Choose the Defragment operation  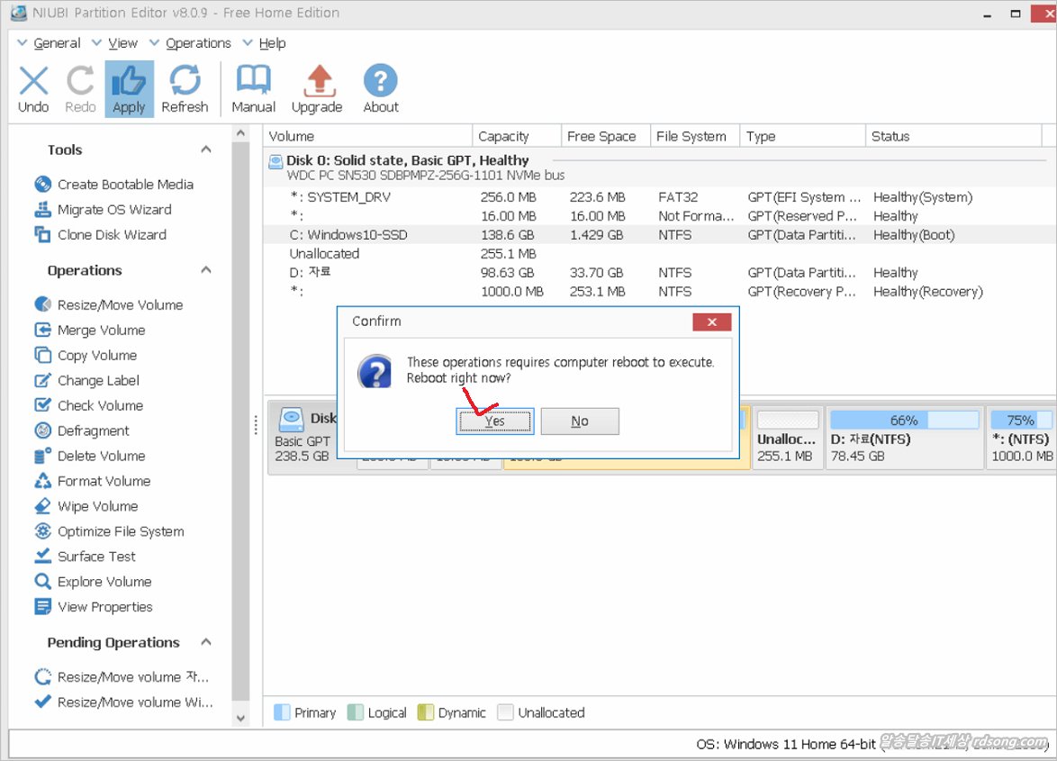(93, 430)
